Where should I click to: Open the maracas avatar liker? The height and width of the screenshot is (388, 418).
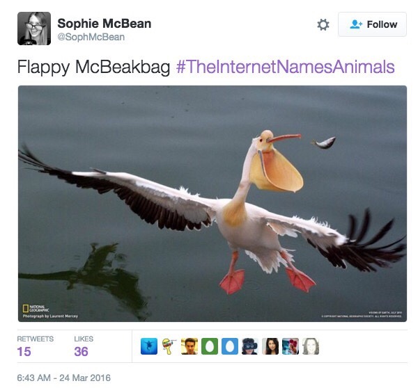[169, 346]
